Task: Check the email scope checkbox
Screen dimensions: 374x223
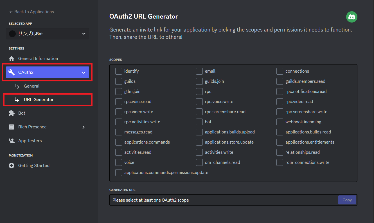Action: pyautogui.click(x=199, y=71)
